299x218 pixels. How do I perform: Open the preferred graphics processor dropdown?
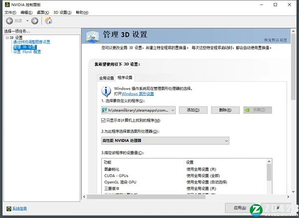(x=165, y=141)
